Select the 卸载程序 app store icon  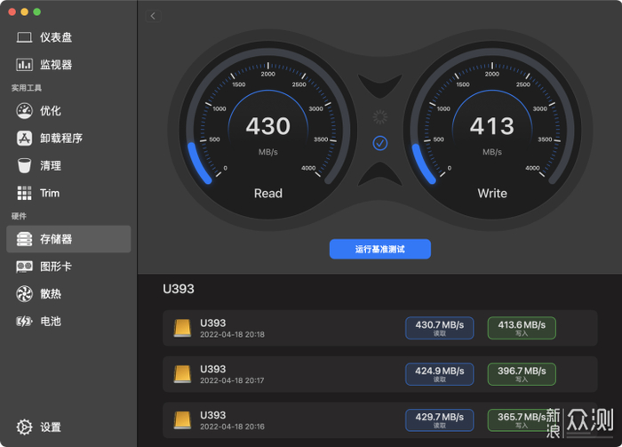[x=24, y=138]
